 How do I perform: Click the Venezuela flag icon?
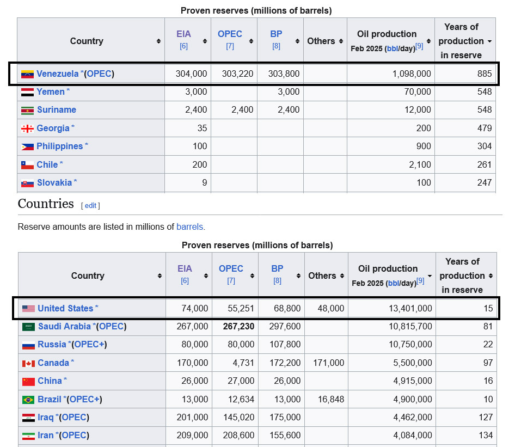pos(27,74)
